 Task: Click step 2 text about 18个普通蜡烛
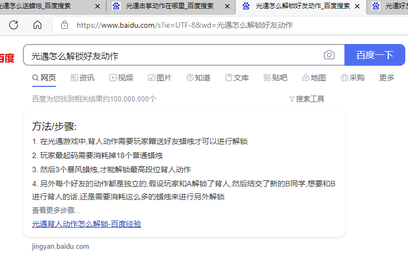coord(97,155)
